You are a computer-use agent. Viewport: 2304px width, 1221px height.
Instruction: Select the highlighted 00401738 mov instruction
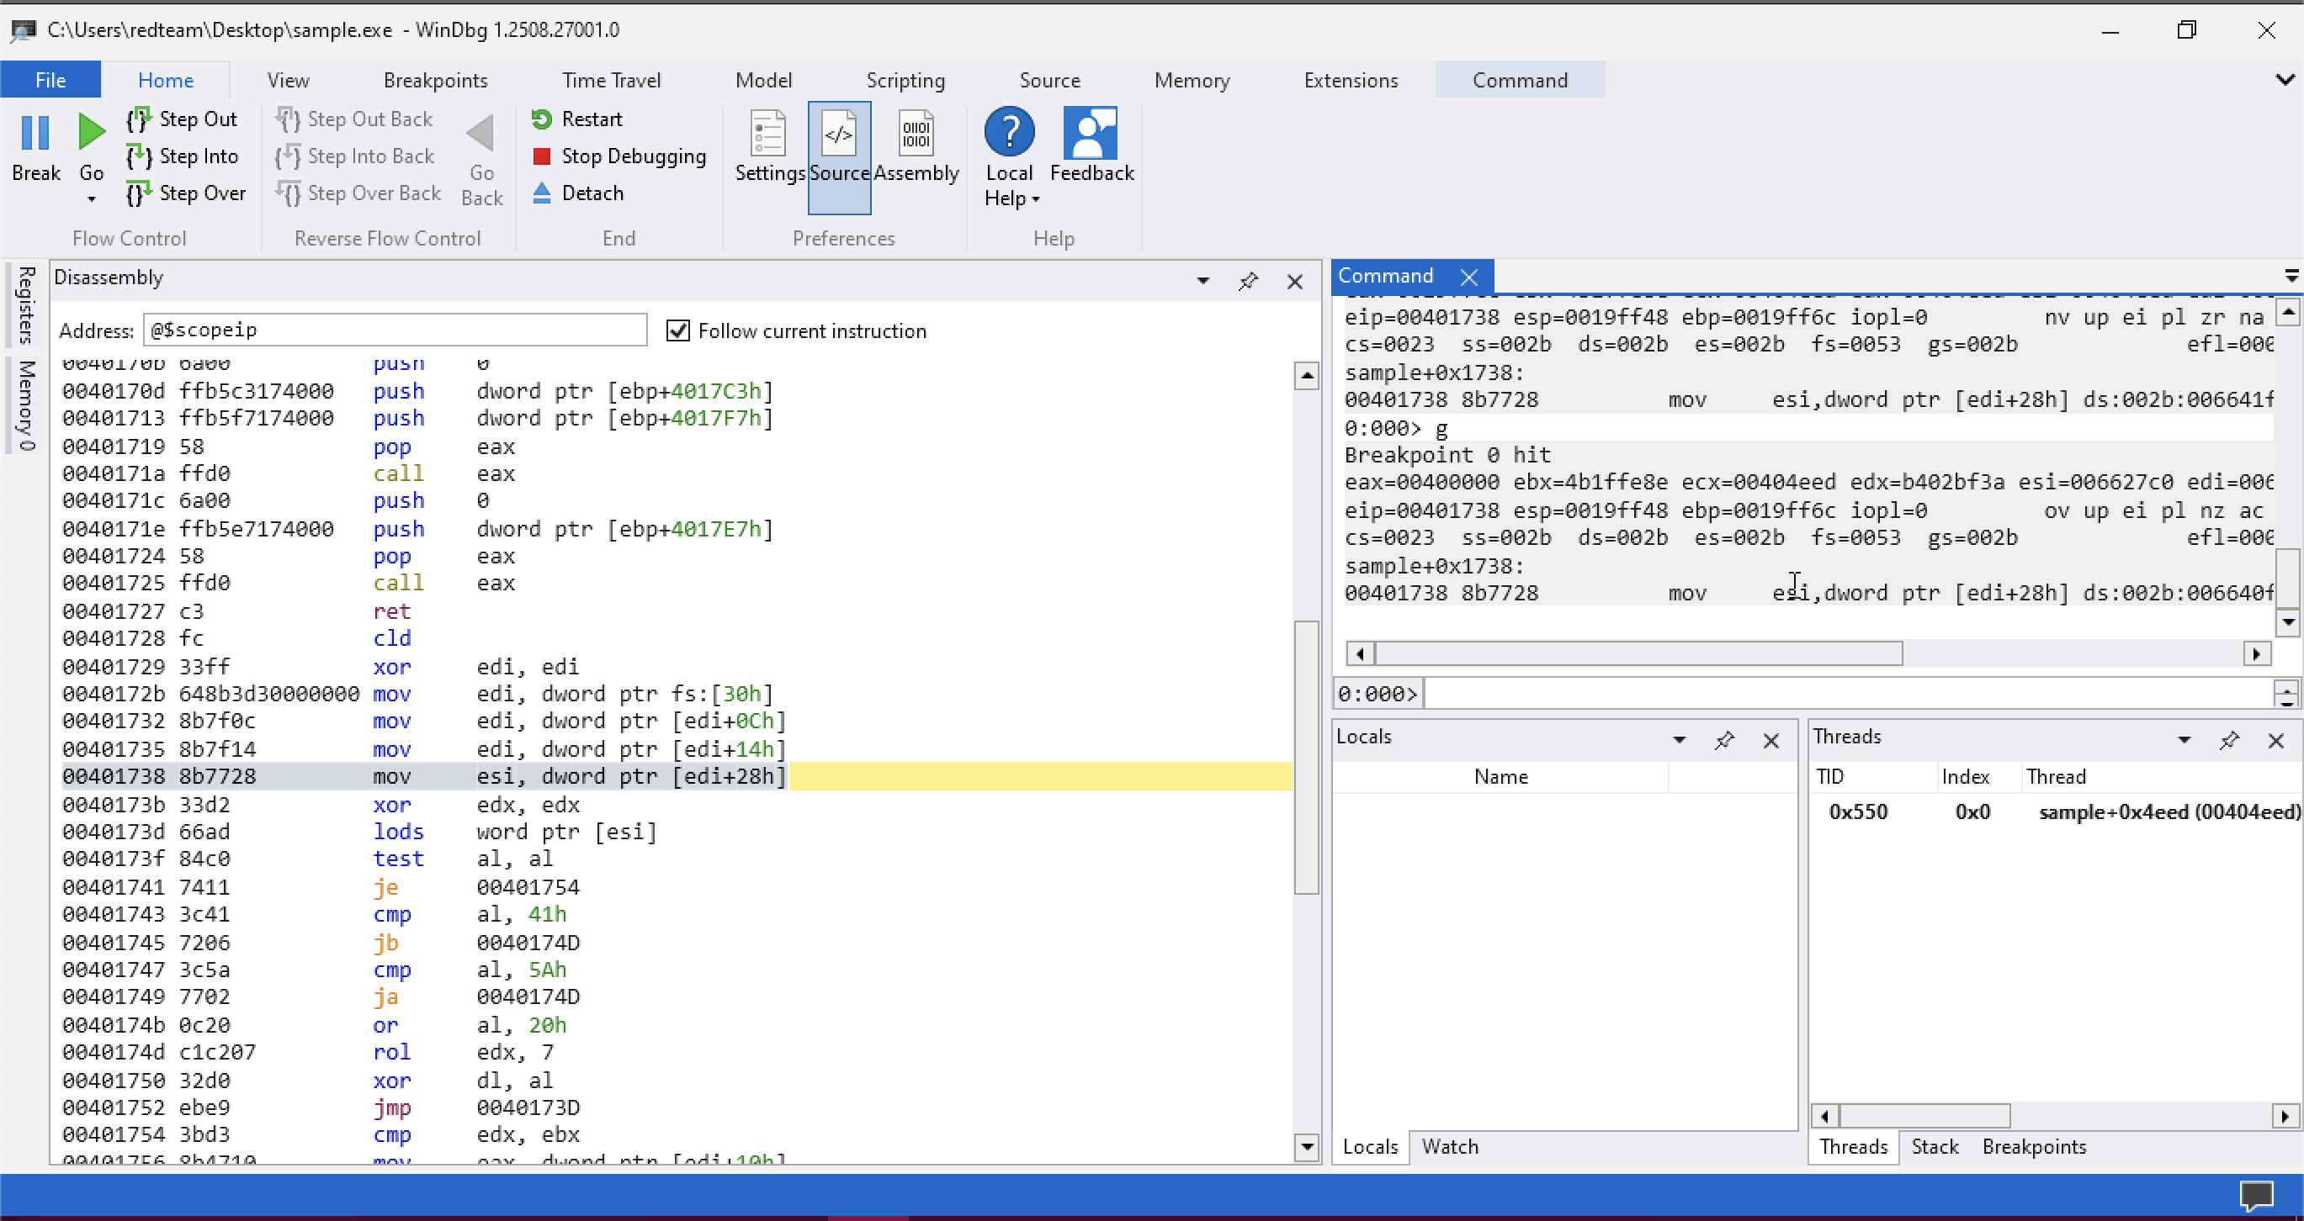click(x=677, y=777)
